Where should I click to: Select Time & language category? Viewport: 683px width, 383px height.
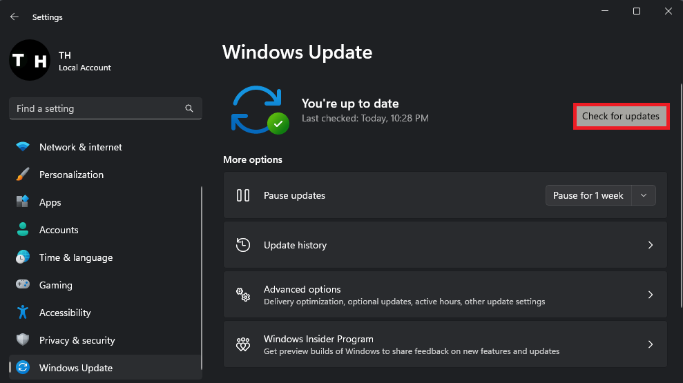coord(105,257)
